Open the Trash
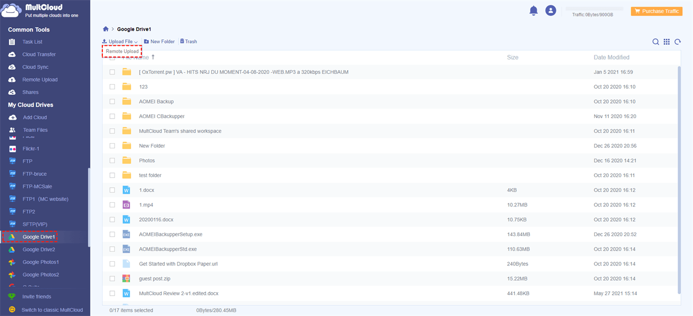This screenshot has width=693, height=316. coord(188,41)
